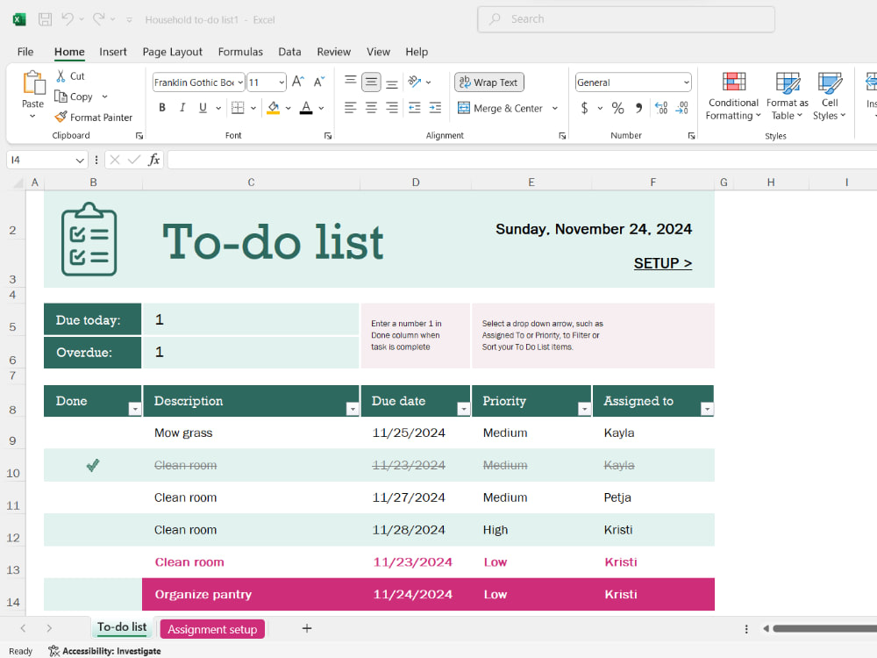Select the Assignment setup sheet tab
Screen dimensions: 877x658
click(212, 629)
